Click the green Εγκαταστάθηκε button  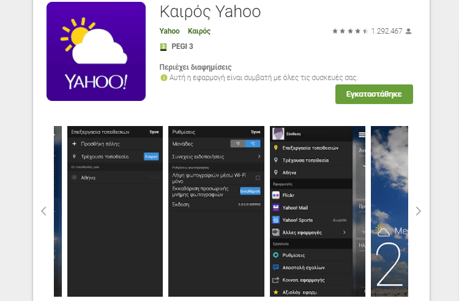[374, 94]
